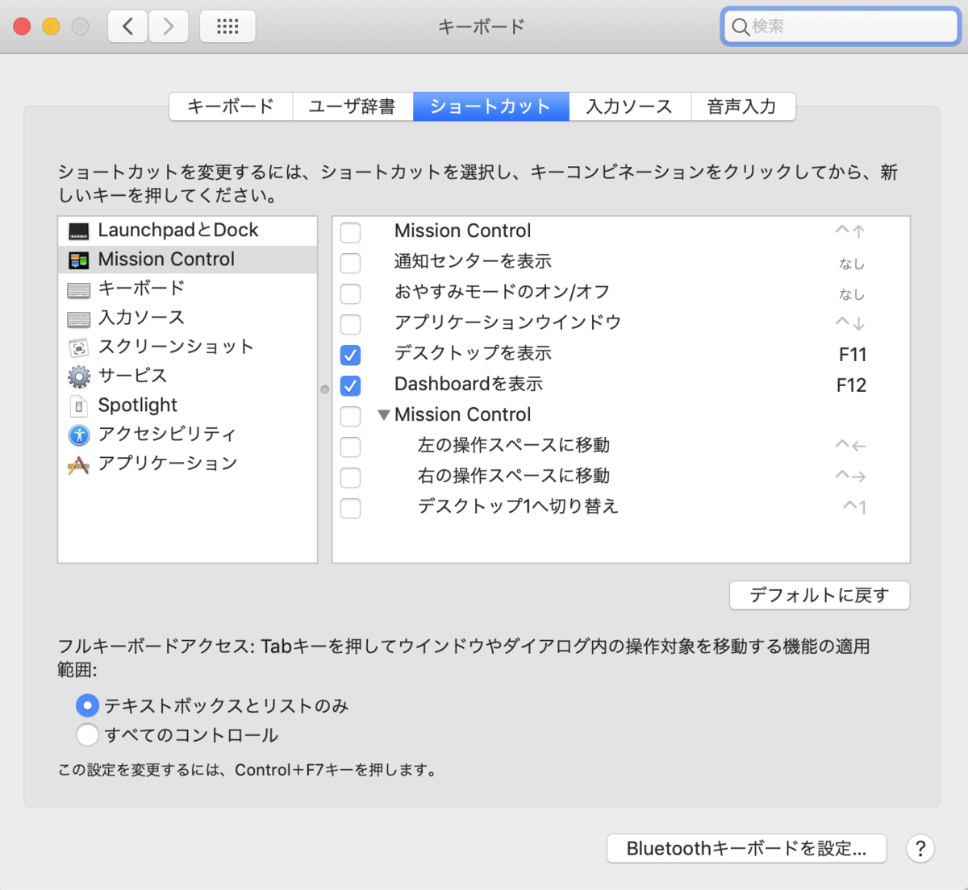
Task: Click the ^← key combination
Action: click(850, 445)
